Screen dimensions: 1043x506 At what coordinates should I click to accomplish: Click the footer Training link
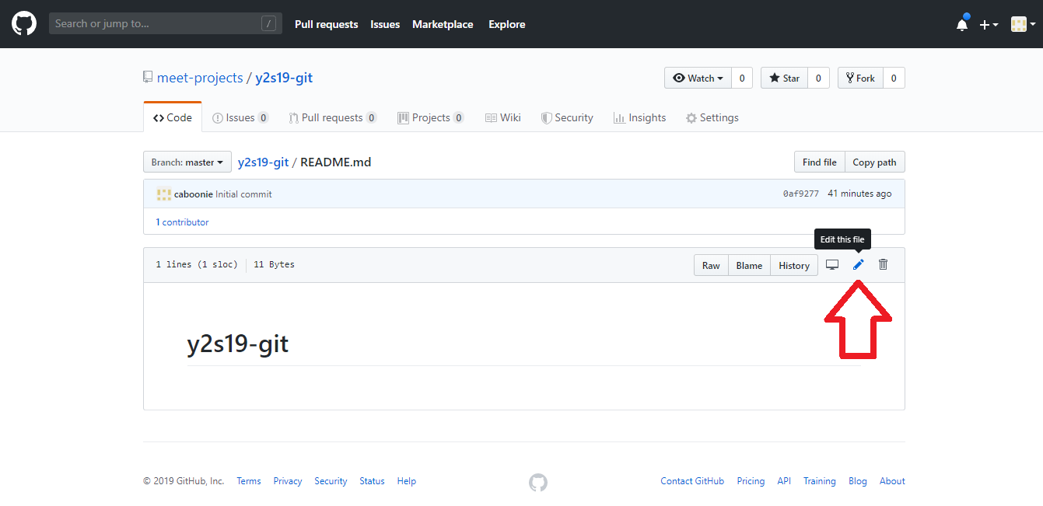point(820,481)
